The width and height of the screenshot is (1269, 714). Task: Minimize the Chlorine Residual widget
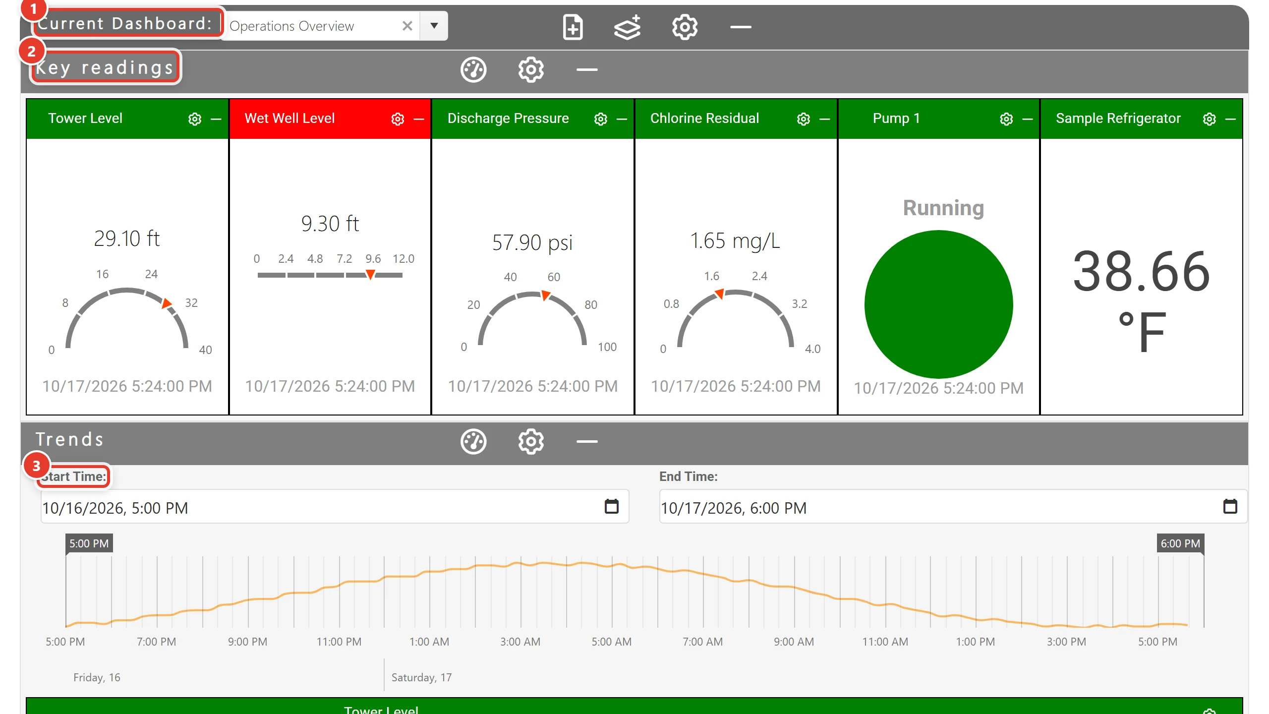click(824, 119)
